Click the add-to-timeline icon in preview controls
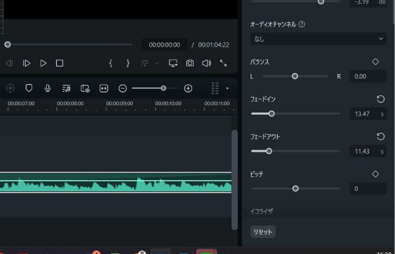395x254 pixels. [x=144, y=63]
